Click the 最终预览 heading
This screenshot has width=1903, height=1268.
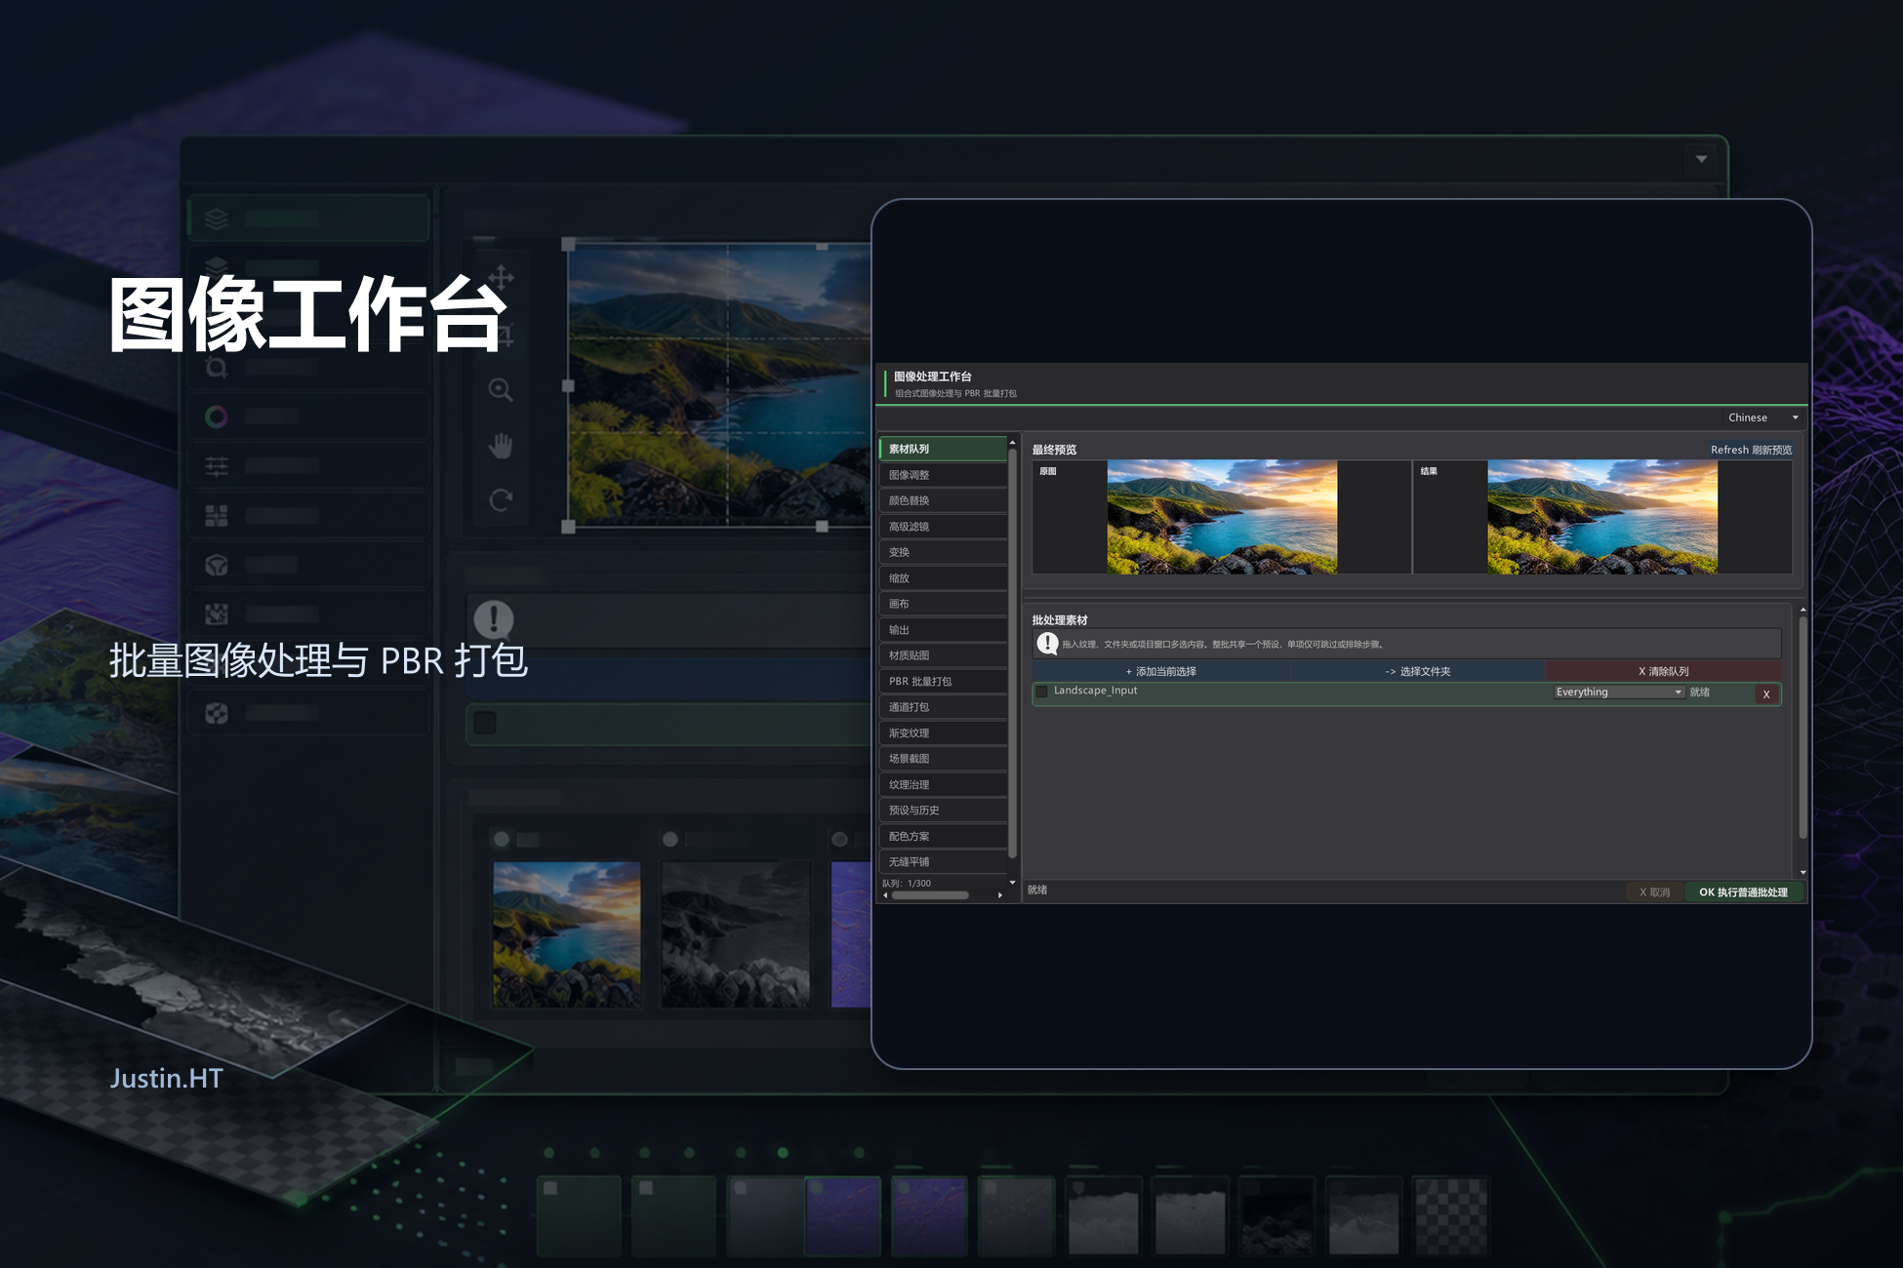1054,450
